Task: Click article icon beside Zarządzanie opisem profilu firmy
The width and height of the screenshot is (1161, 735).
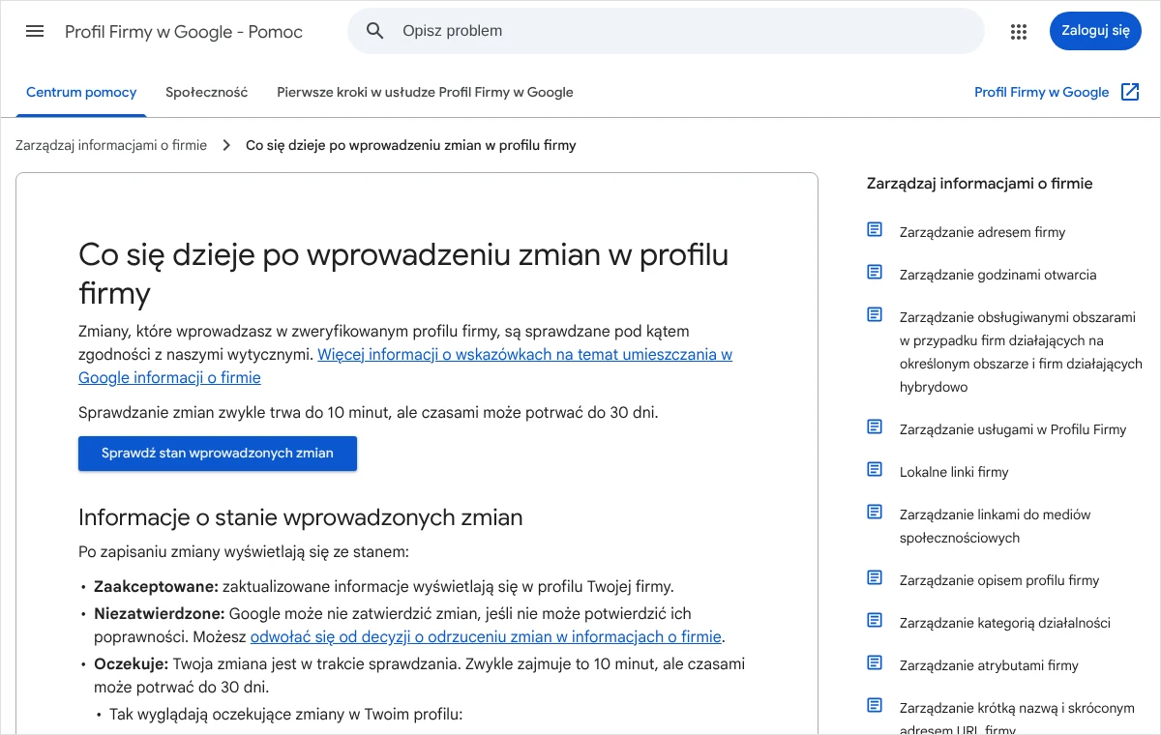Action: coord(875,578)
